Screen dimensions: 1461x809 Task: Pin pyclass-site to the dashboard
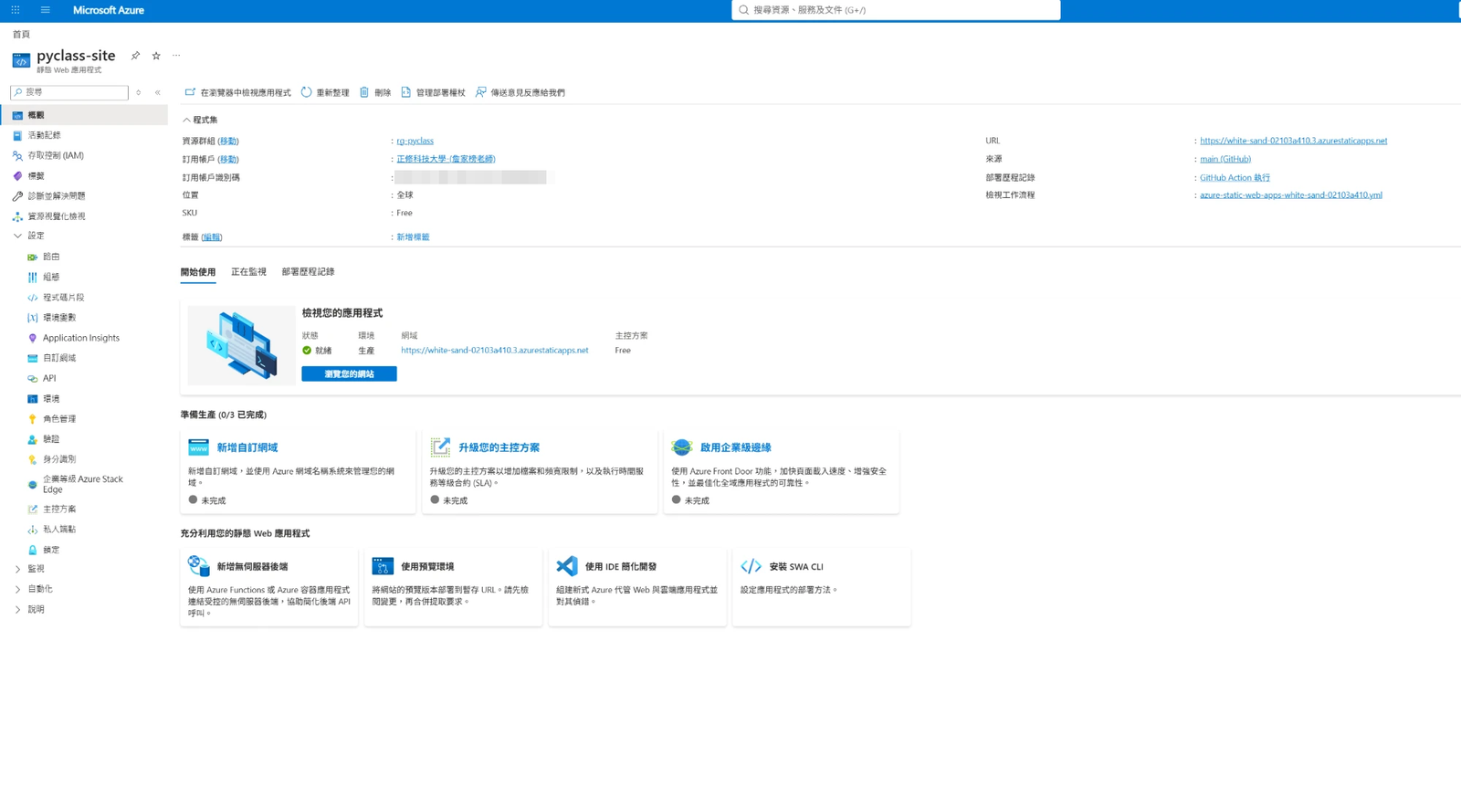[x=135, y=56]
